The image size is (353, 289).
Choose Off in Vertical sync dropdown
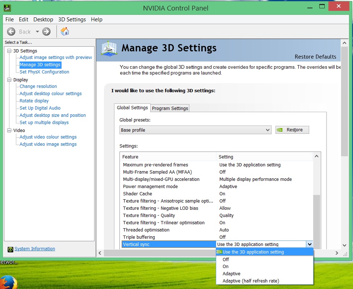265,260
